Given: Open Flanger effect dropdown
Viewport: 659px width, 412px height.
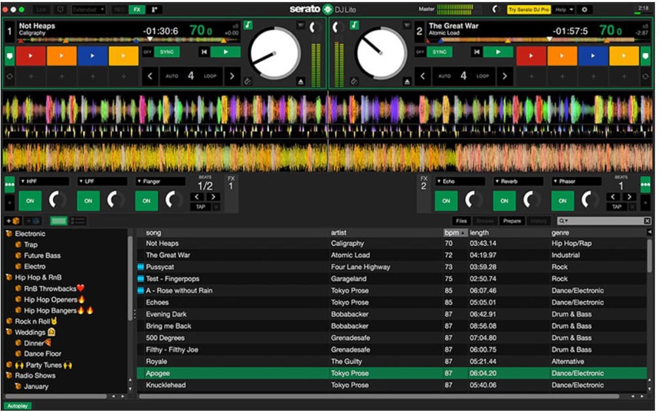Looking at the screenshot, I should [160, 181].
